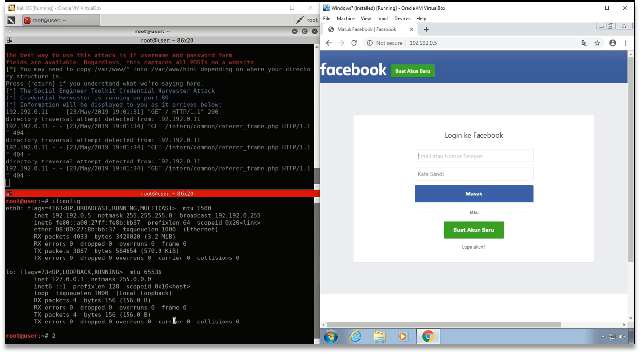
Task: Reload the page in Chrome
Action: tap(353, 43)
